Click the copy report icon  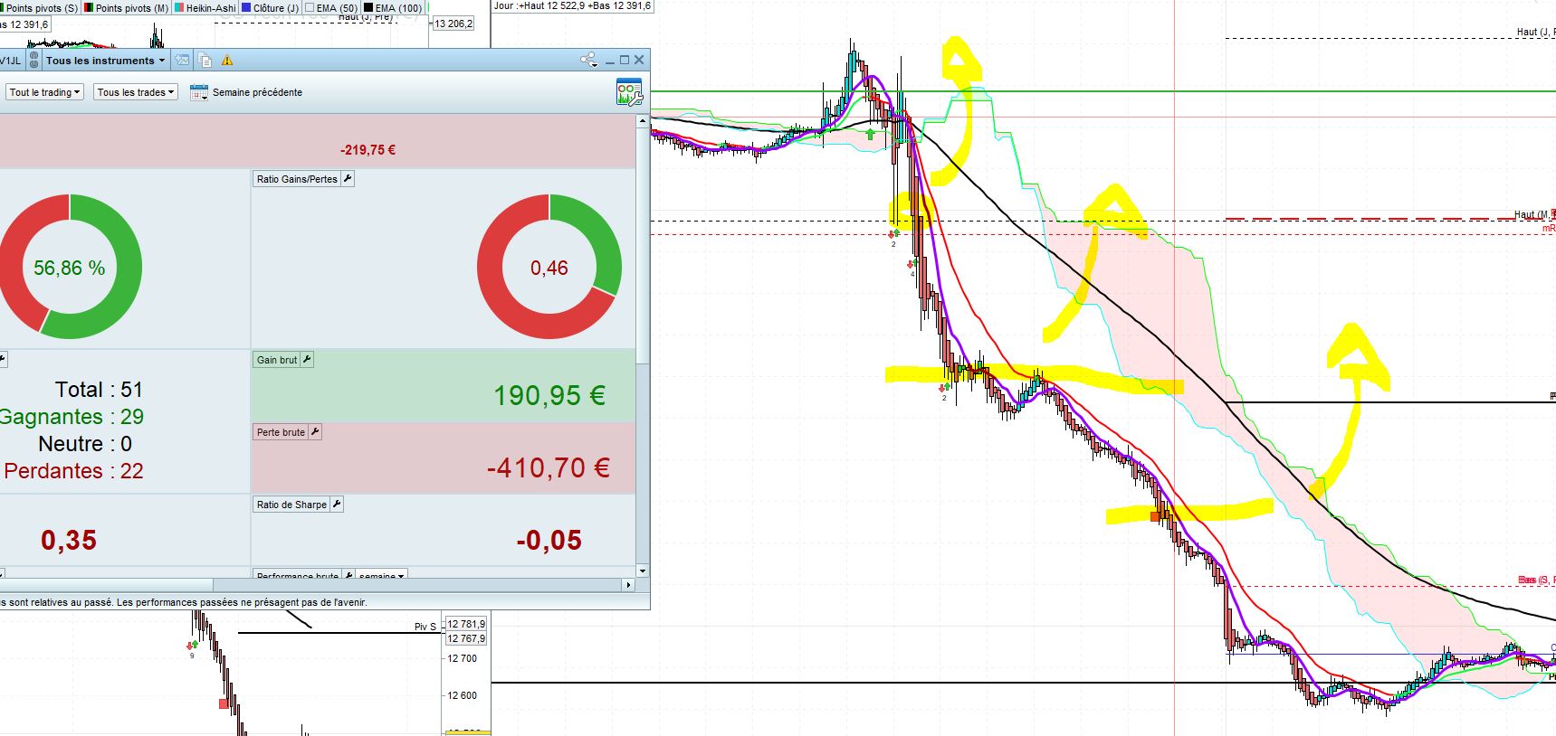(205, 61)
